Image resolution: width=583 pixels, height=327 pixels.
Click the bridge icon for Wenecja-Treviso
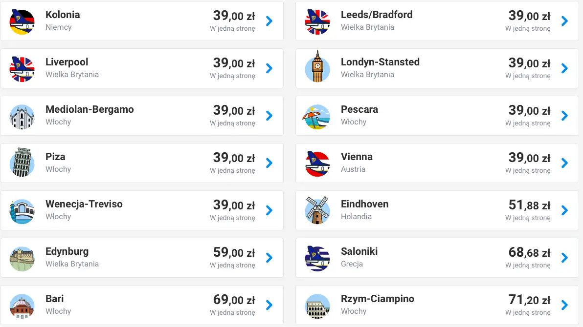[x=22, y=210]
